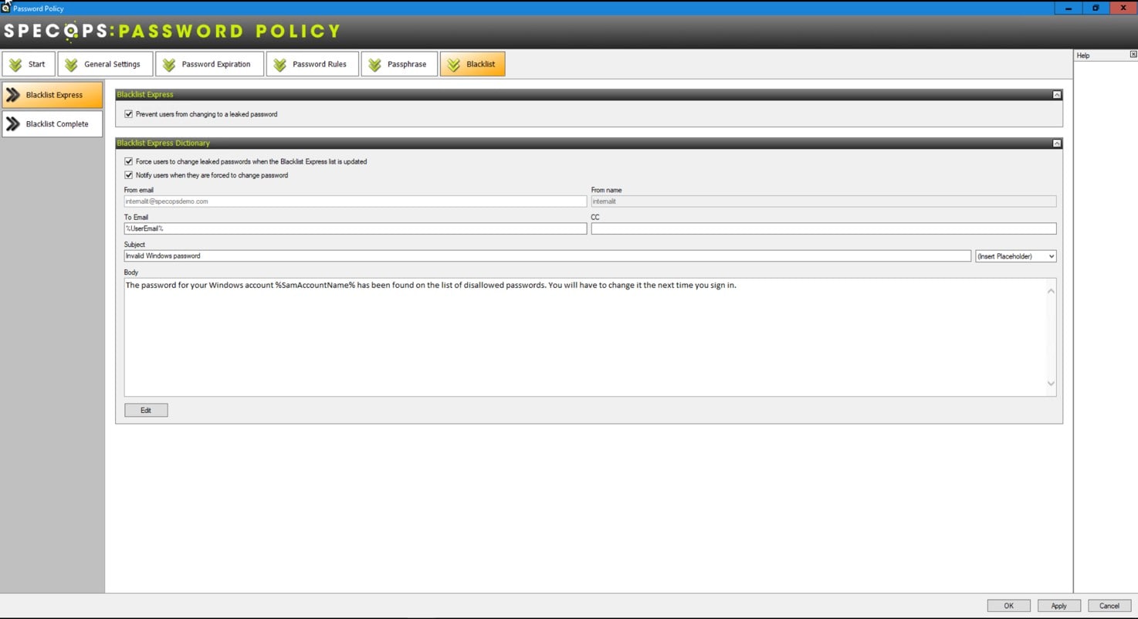Open the Insert Placeholder dropdown

coord(1015,256)
